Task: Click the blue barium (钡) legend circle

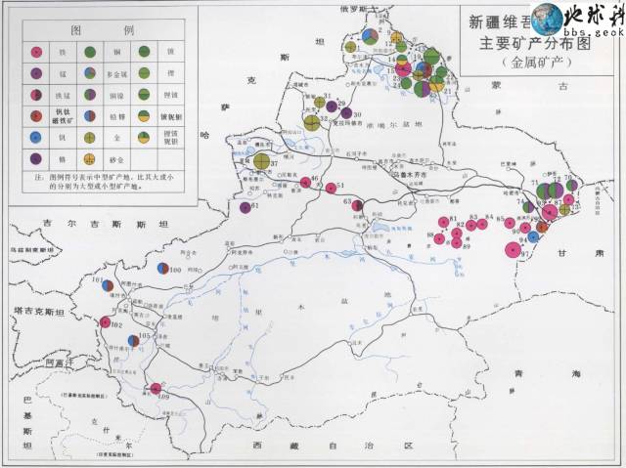Action: pos(36,139)
